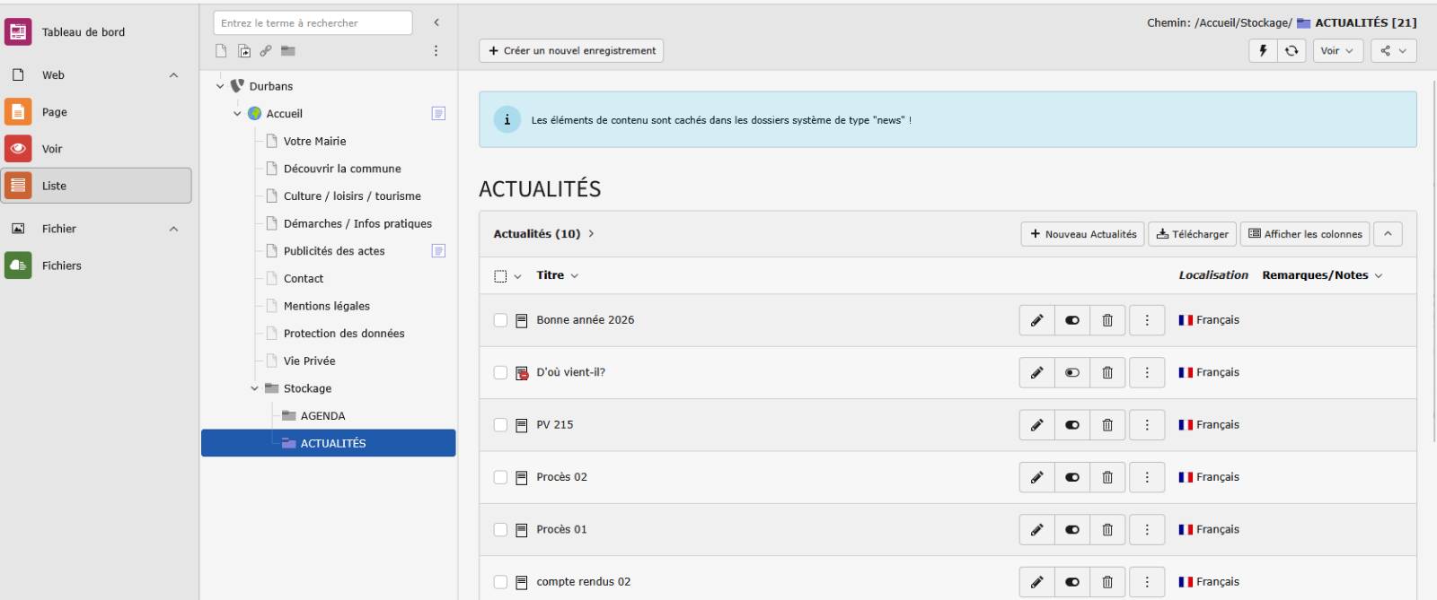Viewport: 1437px width, 600px height.
Task: Click the edit pencil for Bonne année 2026
Action: click(1036, 320)
